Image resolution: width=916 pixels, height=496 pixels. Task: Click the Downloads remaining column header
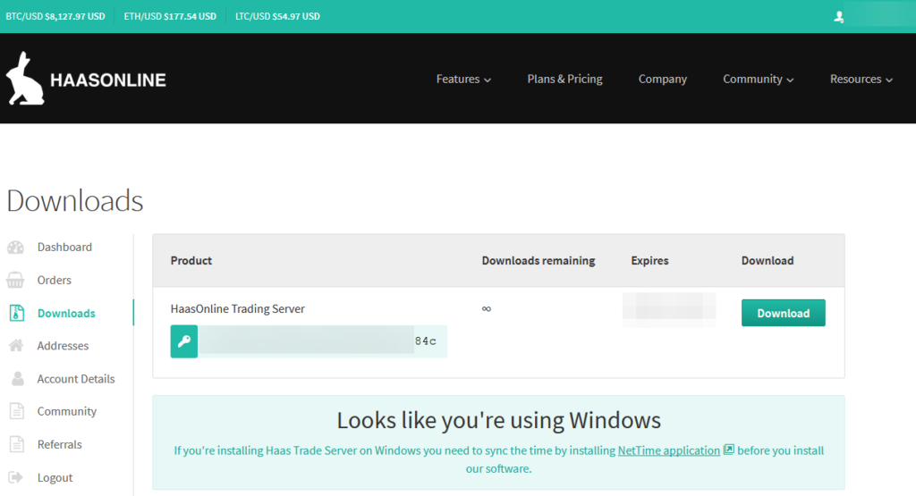pyautogui.click(x=538, y=261)
